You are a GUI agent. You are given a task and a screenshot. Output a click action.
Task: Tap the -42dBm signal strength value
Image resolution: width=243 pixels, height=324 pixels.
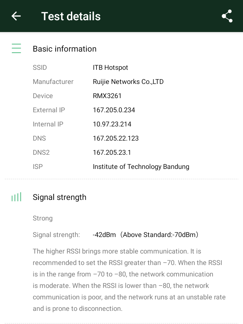coord(104,235)
